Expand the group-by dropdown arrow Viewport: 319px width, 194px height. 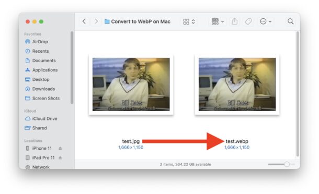coord(223,21)
